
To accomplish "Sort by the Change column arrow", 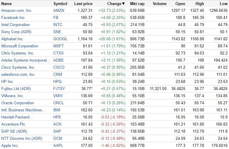I will tap(123, 4).
